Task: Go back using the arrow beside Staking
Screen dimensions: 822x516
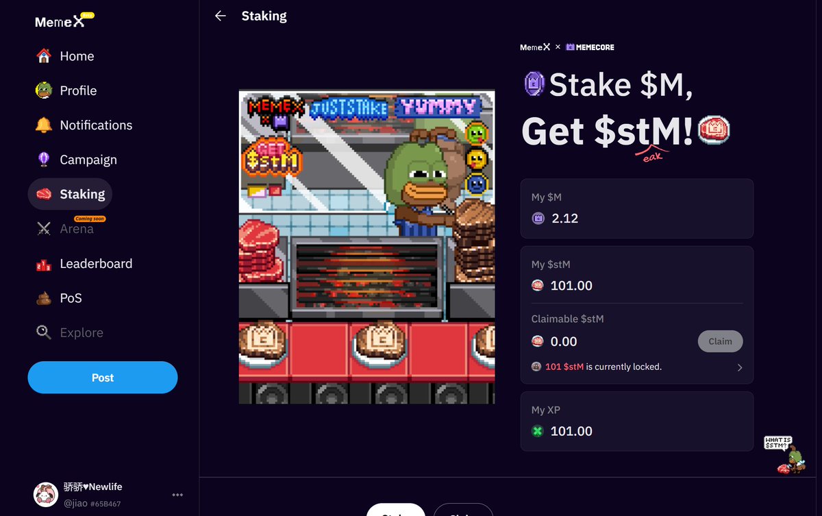Action: pyautogui.click(x=220, y=16)
